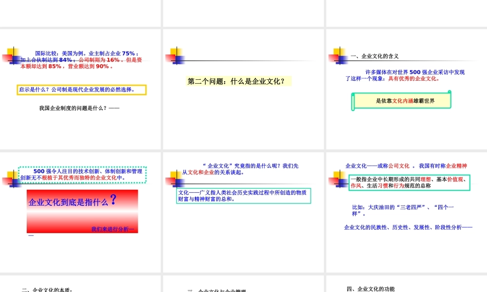This screenshot has width=487, height=292.
Task: Select the slide starting with 国际比较：美国为例
Action: 80,90
